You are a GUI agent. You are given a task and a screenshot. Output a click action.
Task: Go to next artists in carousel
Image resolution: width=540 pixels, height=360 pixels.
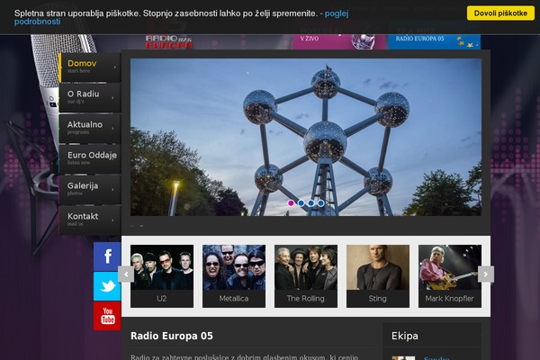click(486, 274)
